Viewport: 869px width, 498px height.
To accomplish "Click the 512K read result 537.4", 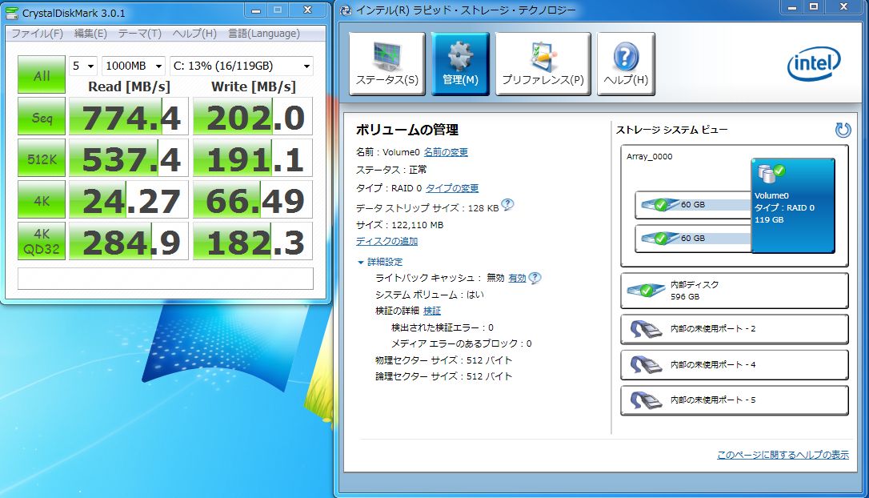I will click(129, 158).
